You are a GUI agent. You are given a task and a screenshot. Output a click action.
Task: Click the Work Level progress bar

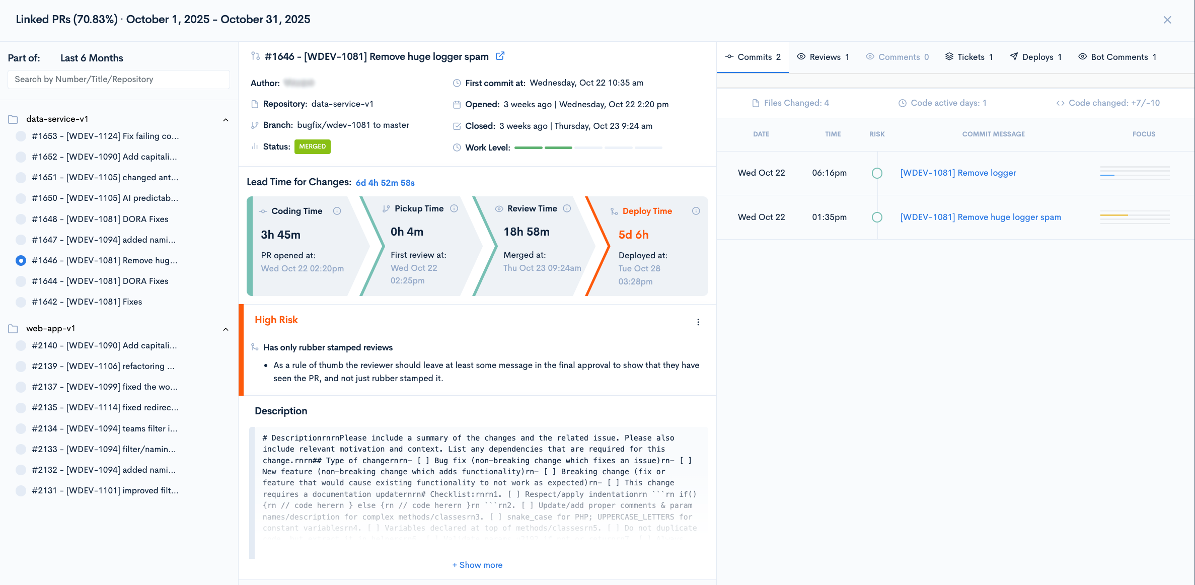[588, 148]
